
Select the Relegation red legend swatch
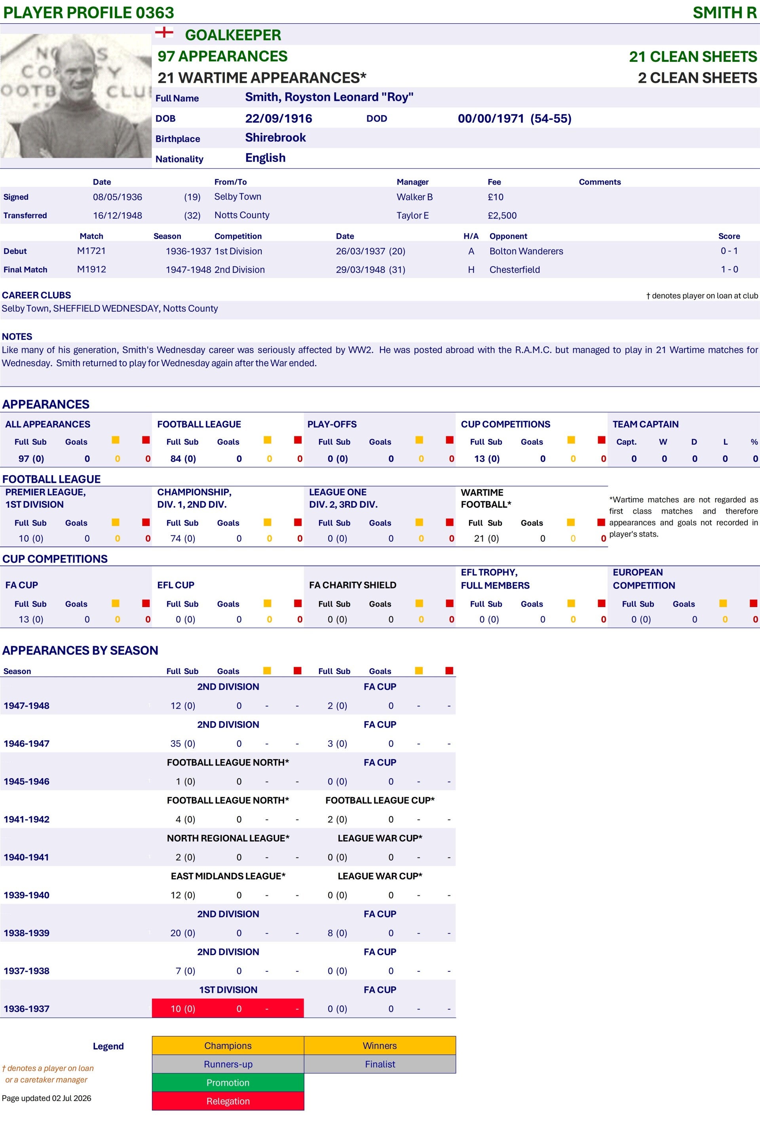pyautogui.click(x=228, y=1101)
